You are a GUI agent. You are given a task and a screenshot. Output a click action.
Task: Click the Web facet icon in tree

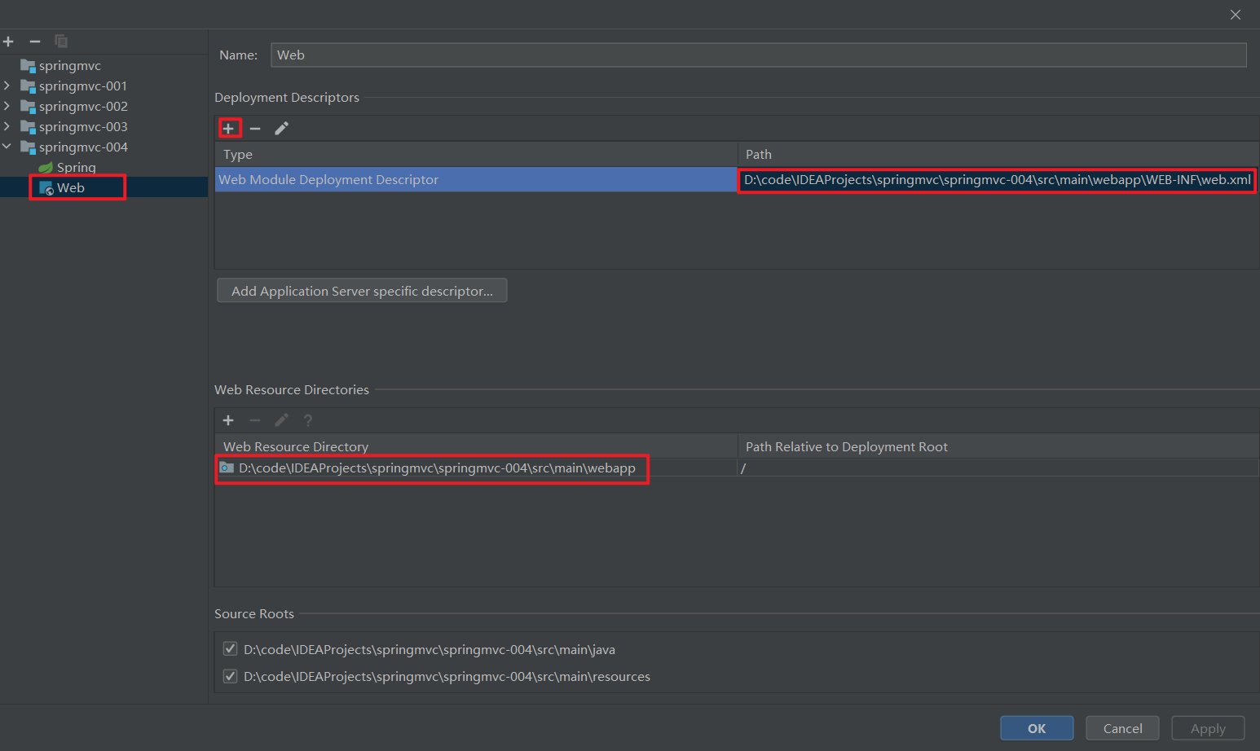(x=46, y=188)
